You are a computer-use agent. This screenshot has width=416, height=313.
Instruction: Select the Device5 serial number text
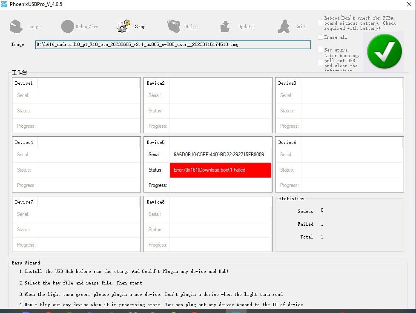point(218,155)
